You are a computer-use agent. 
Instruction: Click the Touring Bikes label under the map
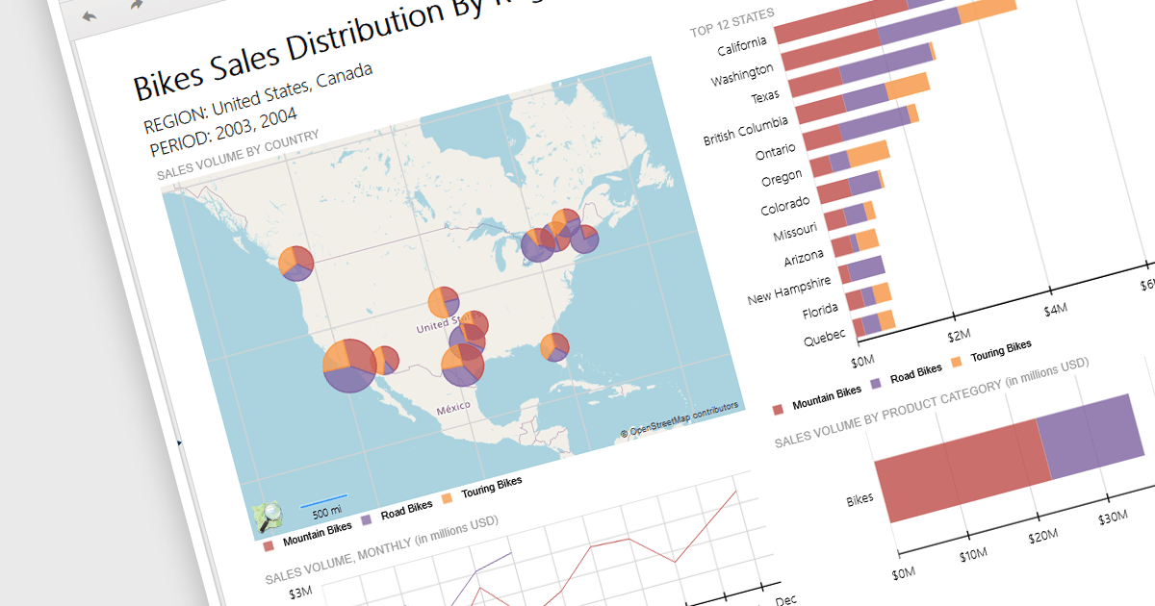491,487
